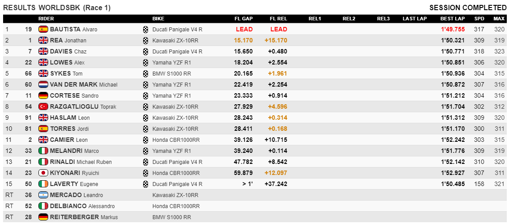Click the MAX speed column header
Viewport: 509px width, 224px height.
click(499, 19)
